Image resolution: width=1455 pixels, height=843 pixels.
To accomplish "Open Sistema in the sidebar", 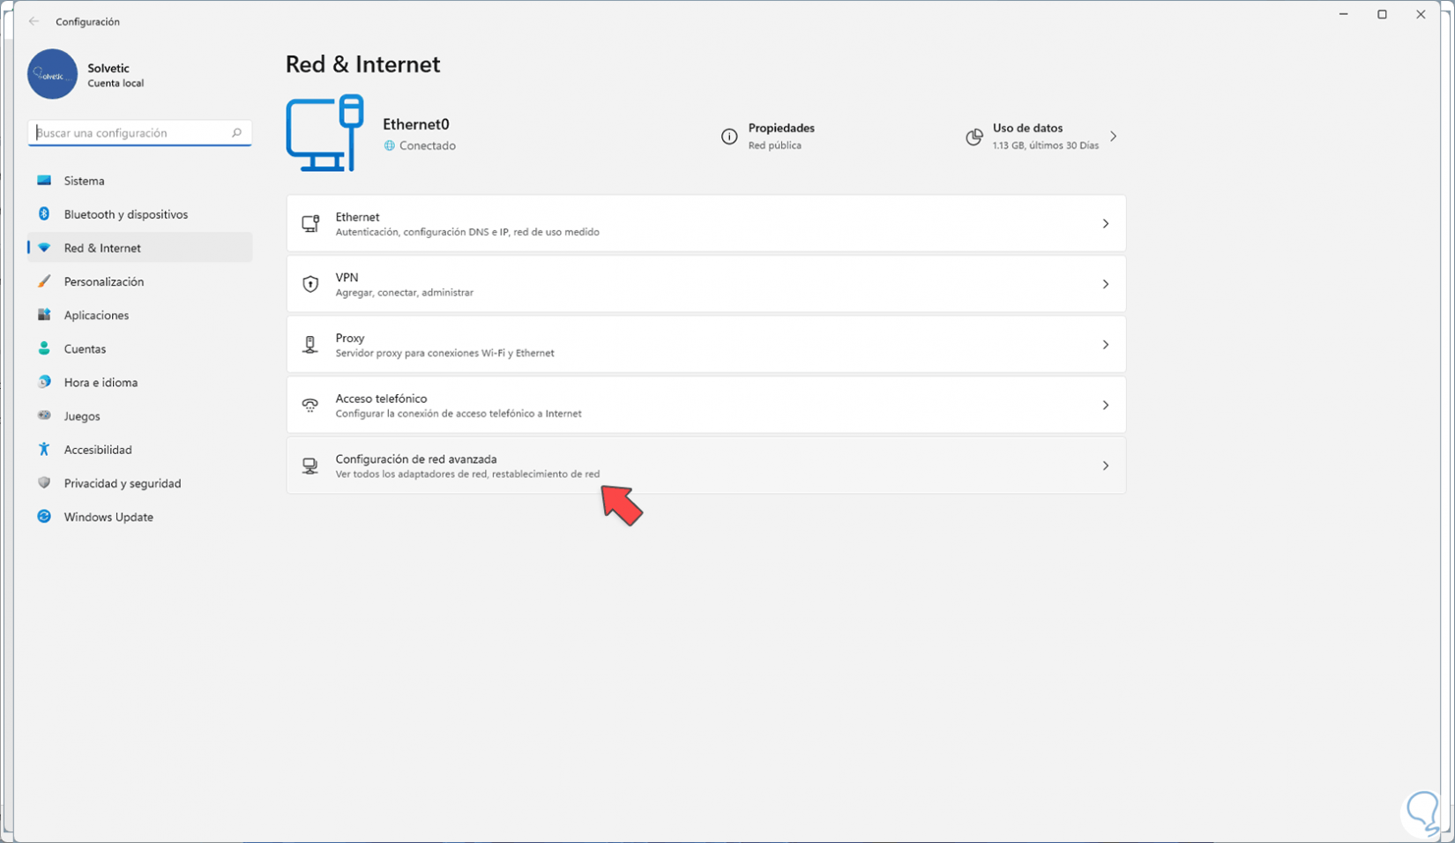I will click(85, 181).
